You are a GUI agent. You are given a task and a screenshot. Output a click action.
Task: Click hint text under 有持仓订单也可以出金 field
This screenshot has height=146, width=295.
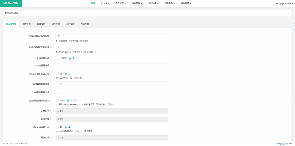coord(76,52)
